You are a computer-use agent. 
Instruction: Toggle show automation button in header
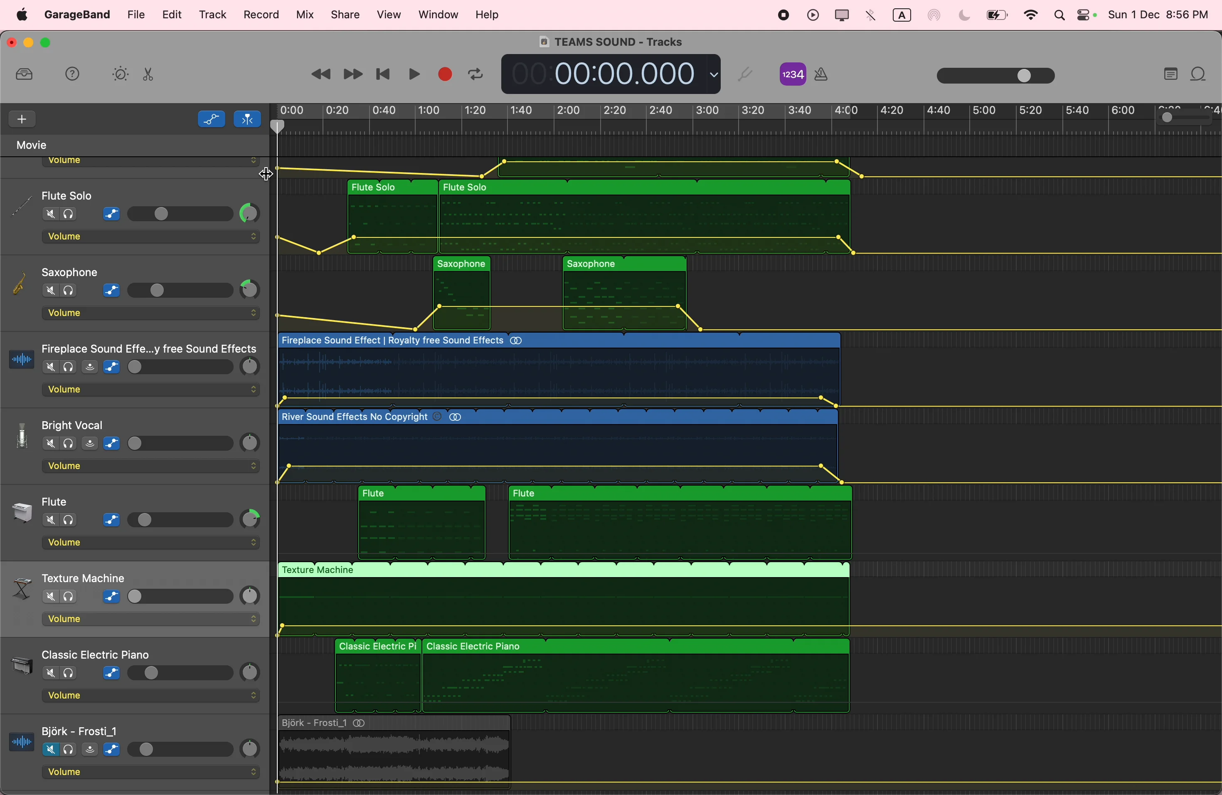point(211,120)
